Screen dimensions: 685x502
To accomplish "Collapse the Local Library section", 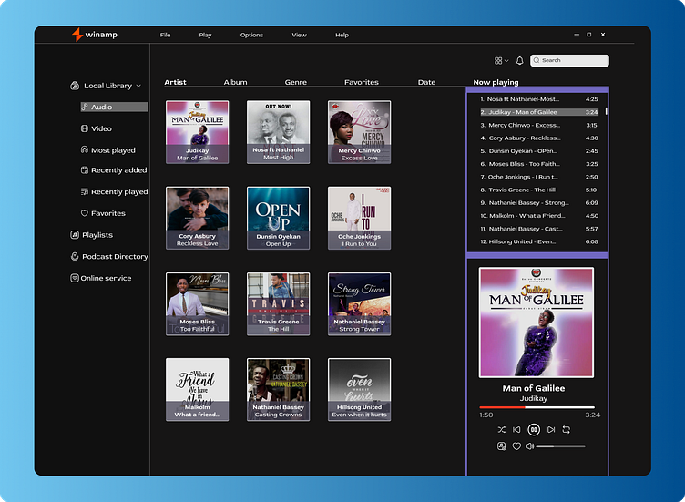I will (138, 86).
